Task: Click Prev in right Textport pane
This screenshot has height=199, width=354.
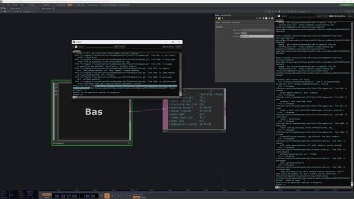Action: click(325, 16)
